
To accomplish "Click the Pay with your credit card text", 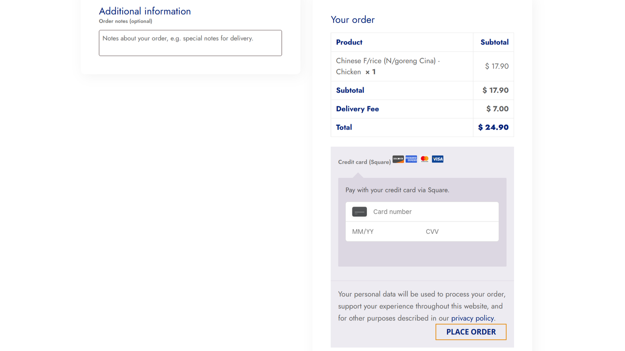I will [397, 190].
